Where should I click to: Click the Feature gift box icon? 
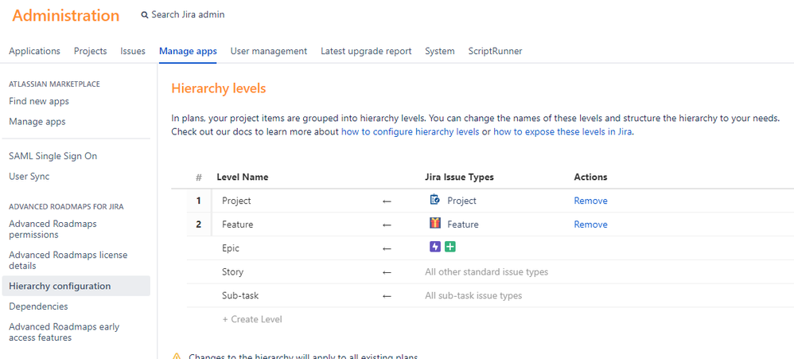435,224
